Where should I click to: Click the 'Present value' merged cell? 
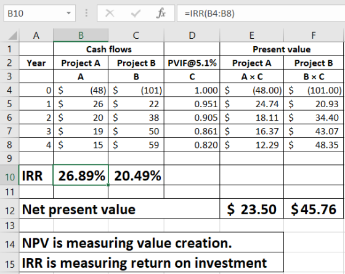(x=282, y=49)
